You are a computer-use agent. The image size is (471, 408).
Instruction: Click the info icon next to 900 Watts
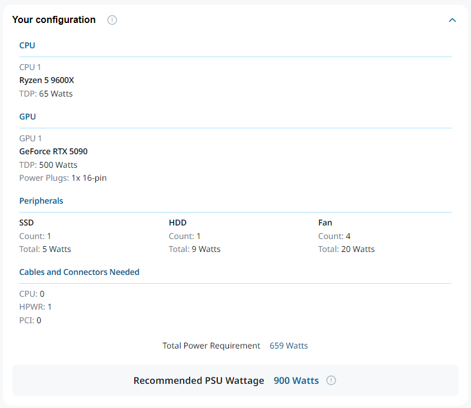coord(331,380)
